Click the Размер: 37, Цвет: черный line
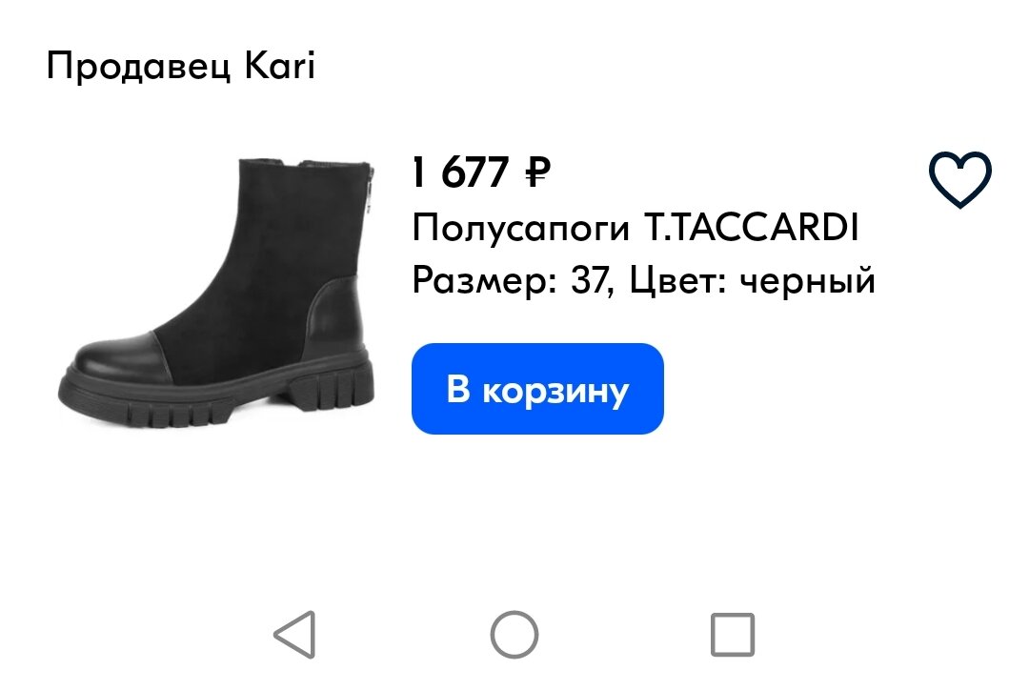 (x=644, y=281)
